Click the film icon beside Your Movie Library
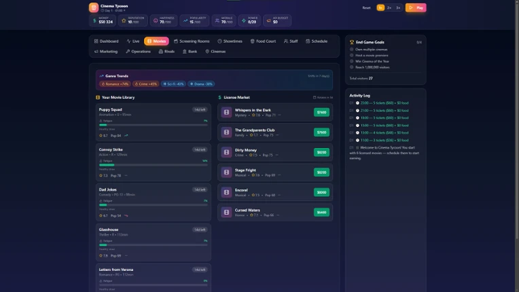519x292 pixels. tap(98, 97)
